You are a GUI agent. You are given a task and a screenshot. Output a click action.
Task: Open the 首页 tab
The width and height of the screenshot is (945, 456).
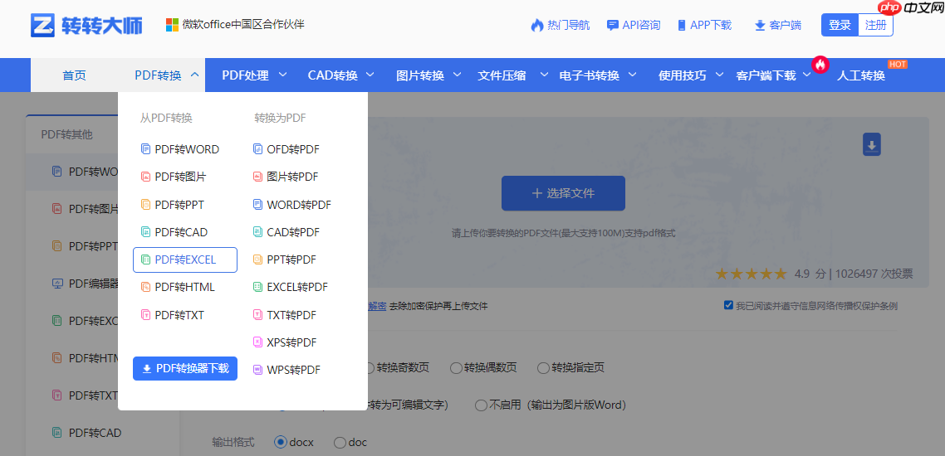tap(74, 75)
